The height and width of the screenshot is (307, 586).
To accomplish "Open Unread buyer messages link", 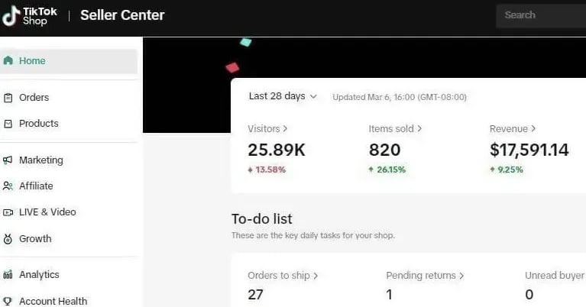I will [x=555, y=276].
